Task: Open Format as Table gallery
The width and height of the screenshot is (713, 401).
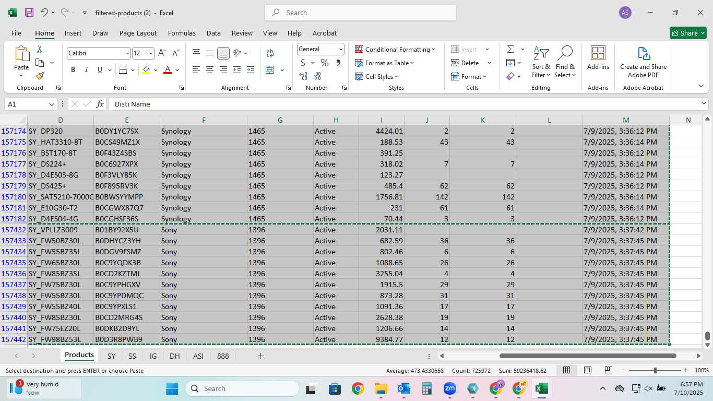Action: point(385,63)
